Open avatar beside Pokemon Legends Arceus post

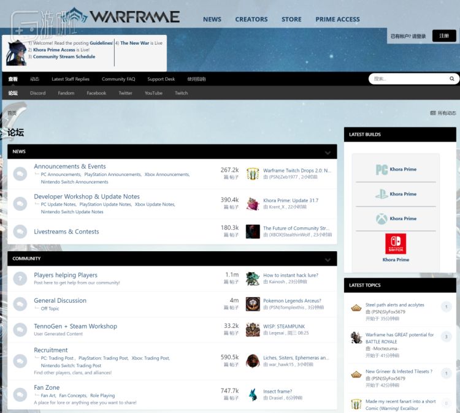[253, 304]
